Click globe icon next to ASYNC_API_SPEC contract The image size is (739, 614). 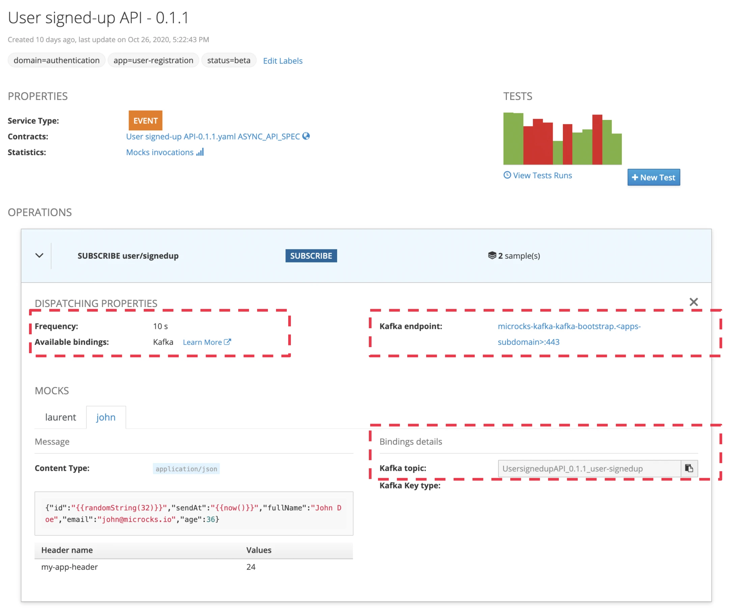[306, 136]
